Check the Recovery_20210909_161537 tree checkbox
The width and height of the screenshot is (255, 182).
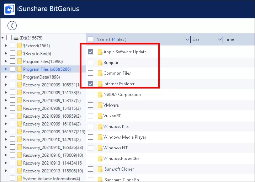[x=12, y=132]
